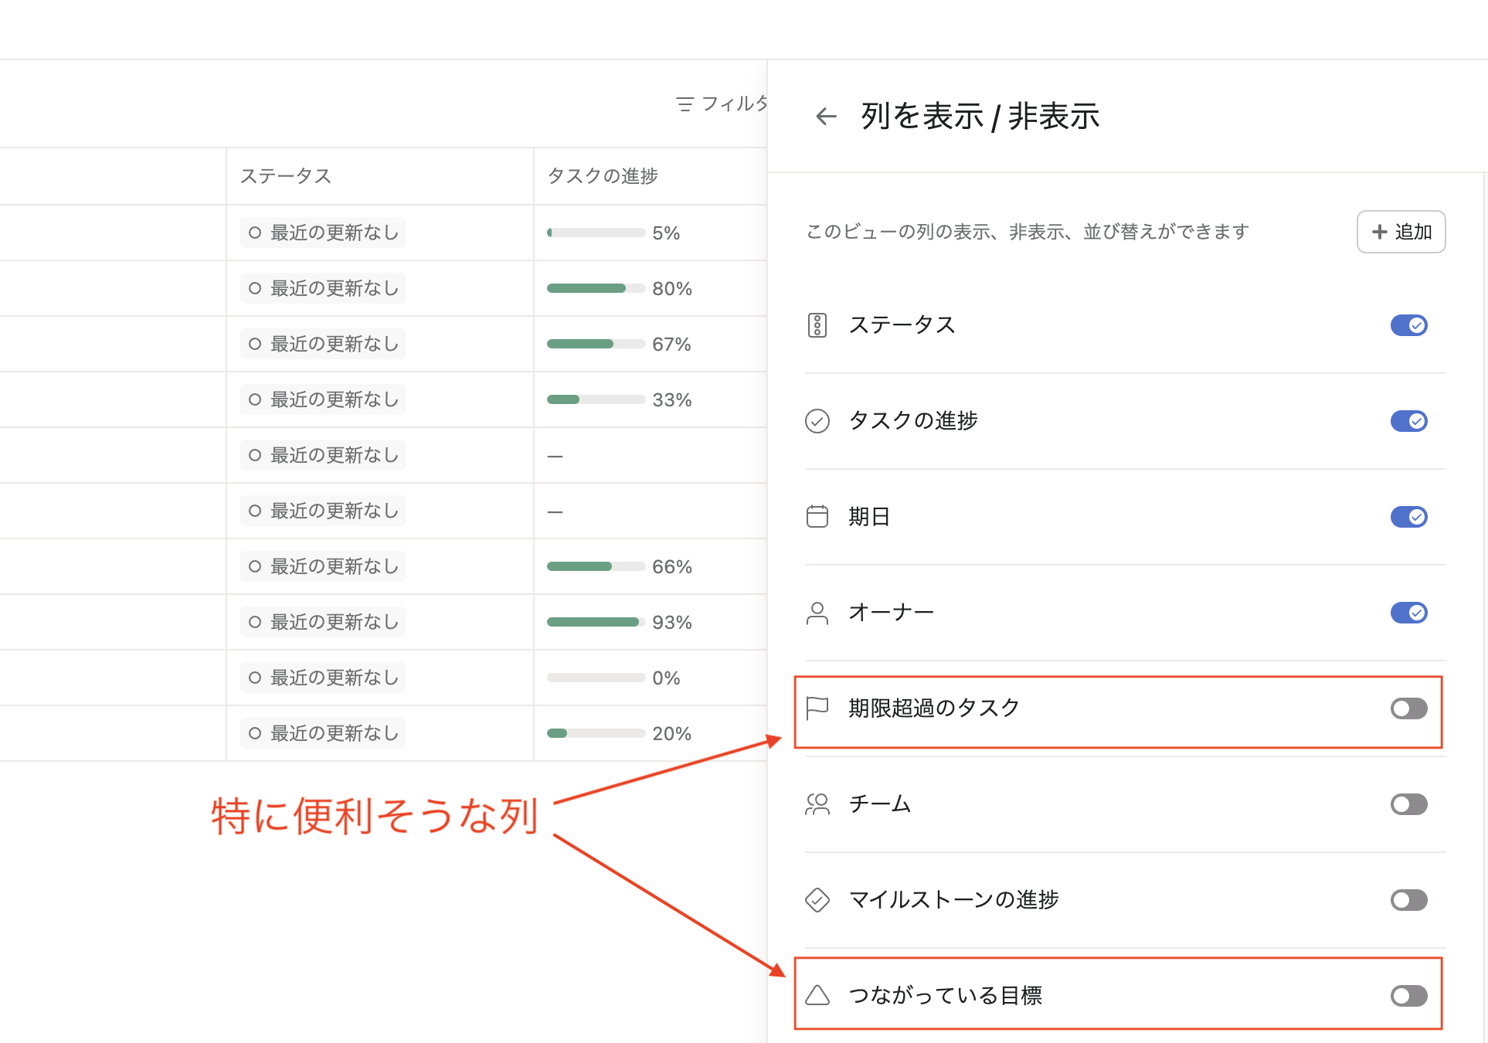
Task: Click the 期日 calendar icon
Action: [x=817, y=516]
